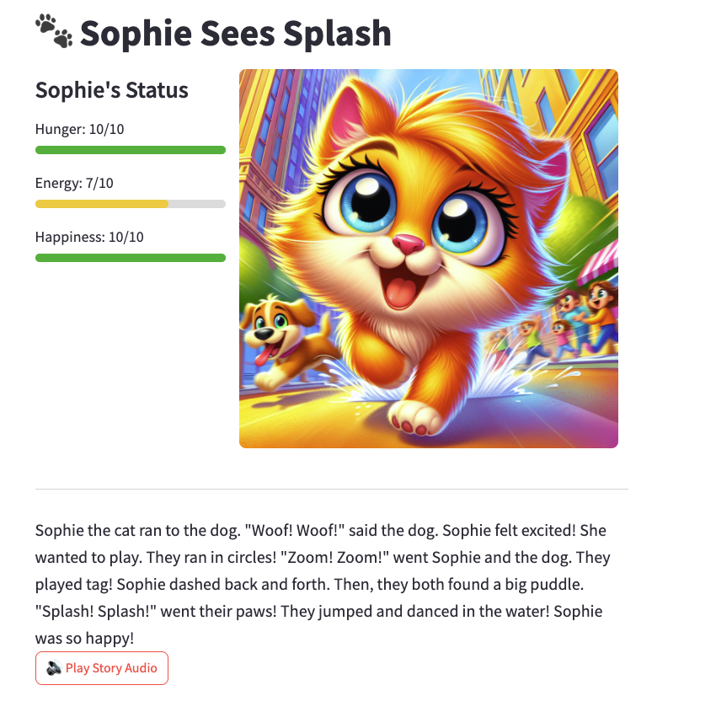Click the green Happiness progress bar
The width and height of the screenshot is (716, 728).
click(130, 258)
